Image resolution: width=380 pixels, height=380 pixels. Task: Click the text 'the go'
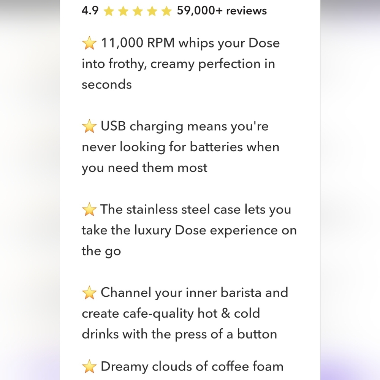(101, 251)
